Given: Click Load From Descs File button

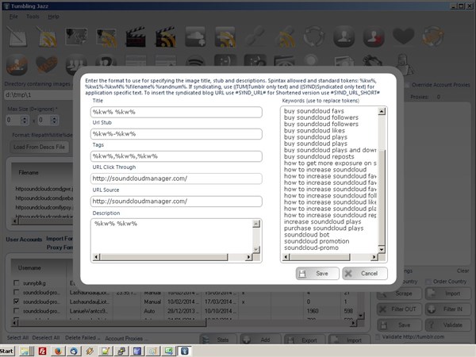Looking at the screenshot, I should click(x=39, y=148).
